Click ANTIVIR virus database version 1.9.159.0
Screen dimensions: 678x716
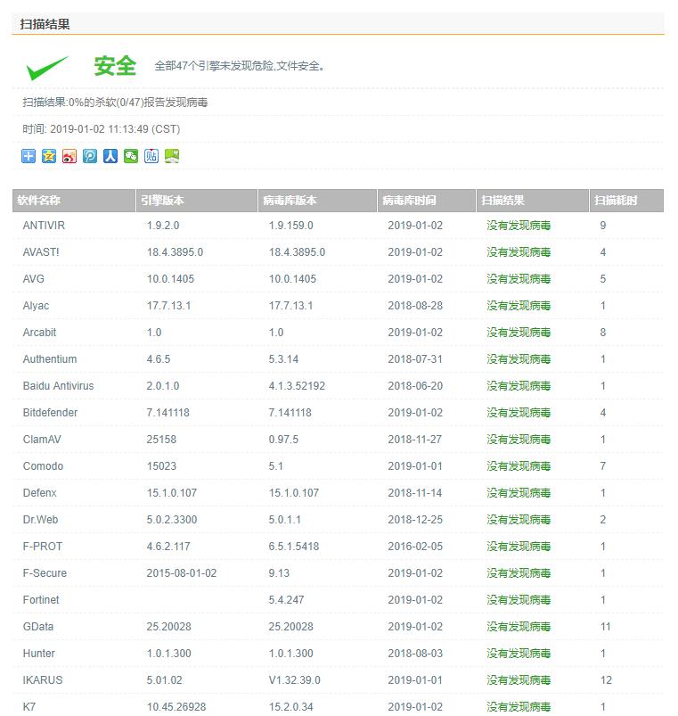coord(290,225)
